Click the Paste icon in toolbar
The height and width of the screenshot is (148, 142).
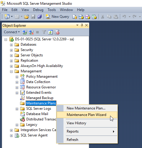tap(116, 17)
